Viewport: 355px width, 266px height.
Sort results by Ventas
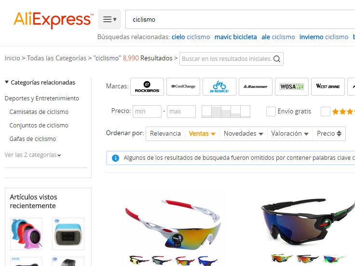(202, 133)
